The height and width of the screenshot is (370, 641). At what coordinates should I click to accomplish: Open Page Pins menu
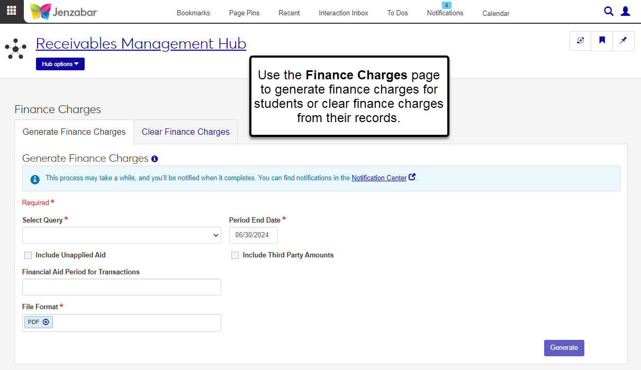pos(245,13)
